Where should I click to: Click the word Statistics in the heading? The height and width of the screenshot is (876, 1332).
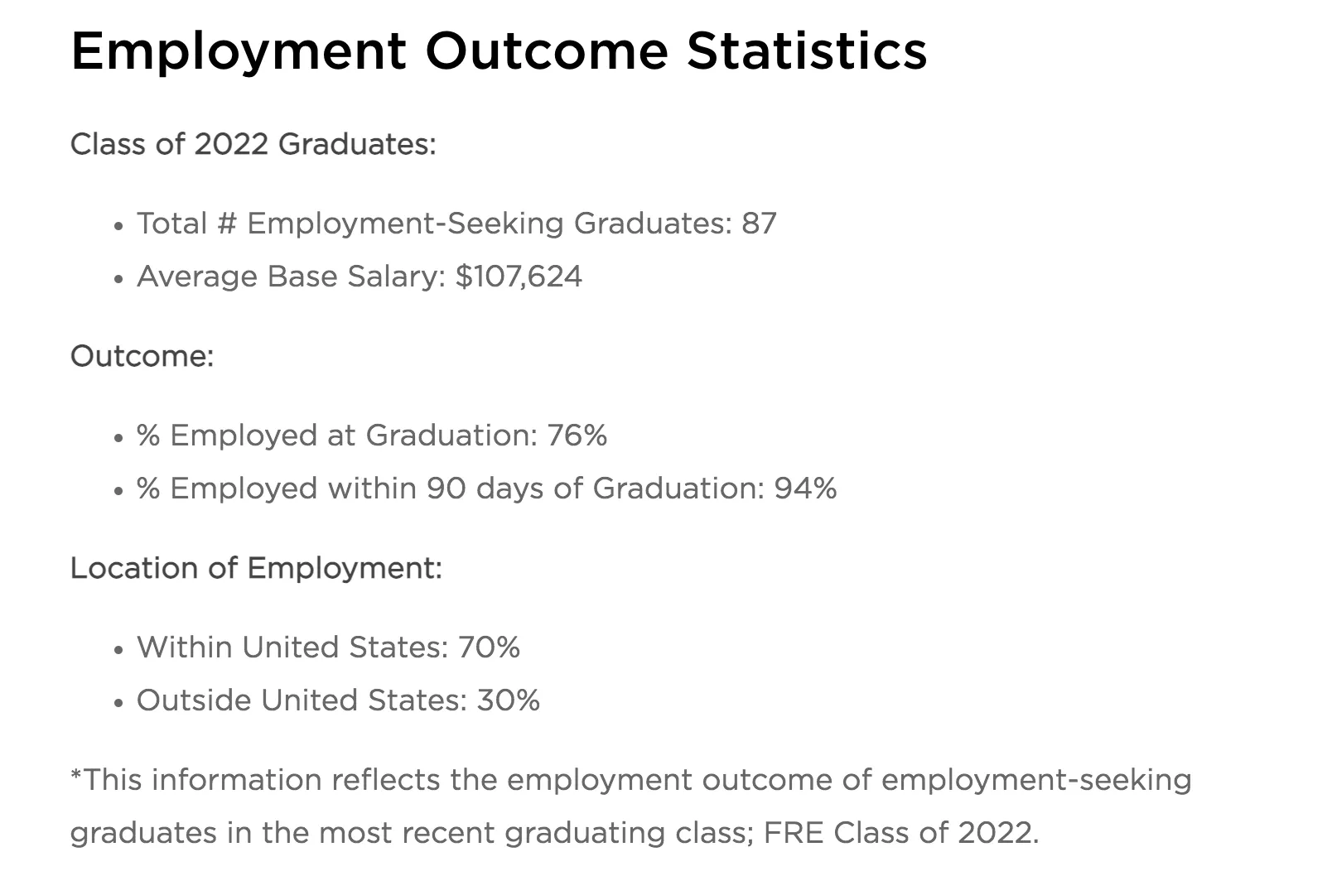point(806,51)
